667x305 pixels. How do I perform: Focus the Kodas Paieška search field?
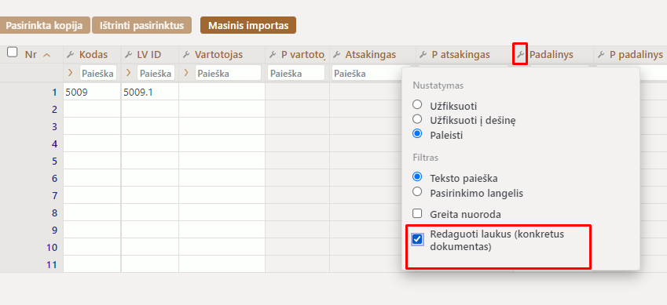pyautogui.click(x=98, y=73)
